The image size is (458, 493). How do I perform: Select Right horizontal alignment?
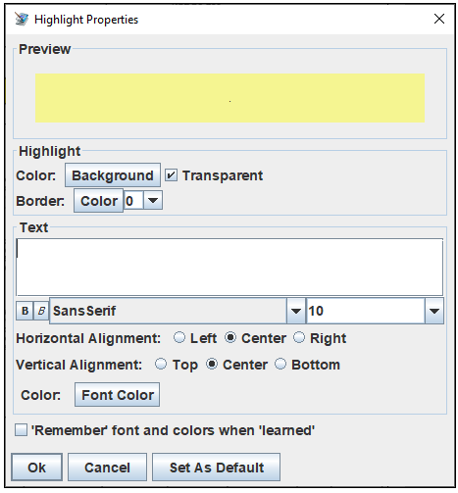299,337
